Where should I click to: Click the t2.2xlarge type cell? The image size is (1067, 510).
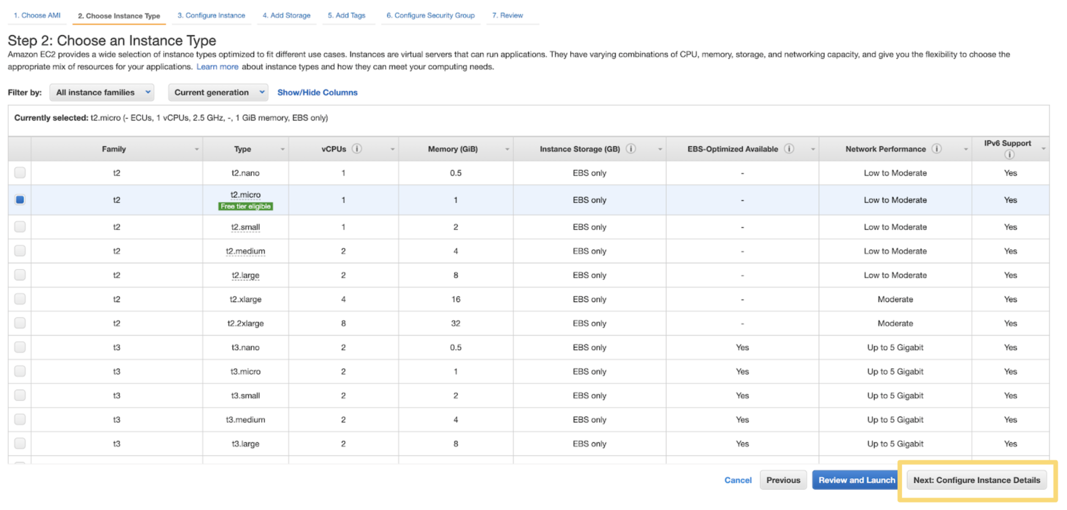[x=245, y=323]
